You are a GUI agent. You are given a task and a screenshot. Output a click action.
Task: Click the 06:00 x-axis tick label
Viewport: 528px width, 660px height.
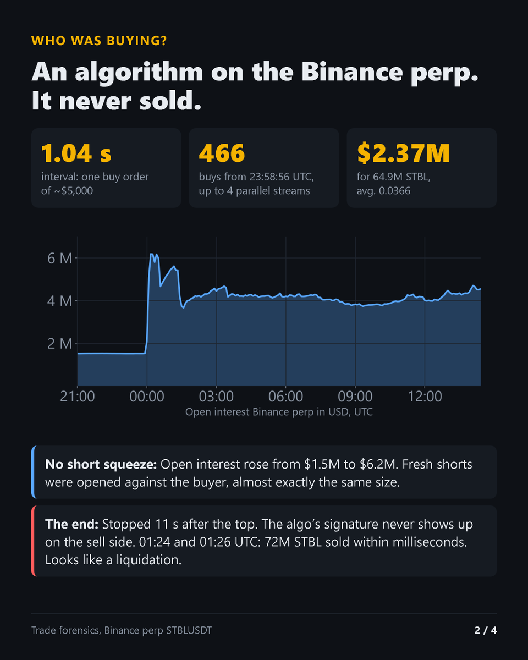286,396
